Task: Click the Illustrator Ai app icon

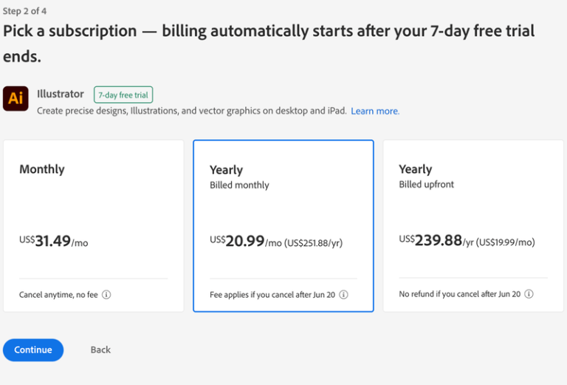Action: tap(16, 98)
